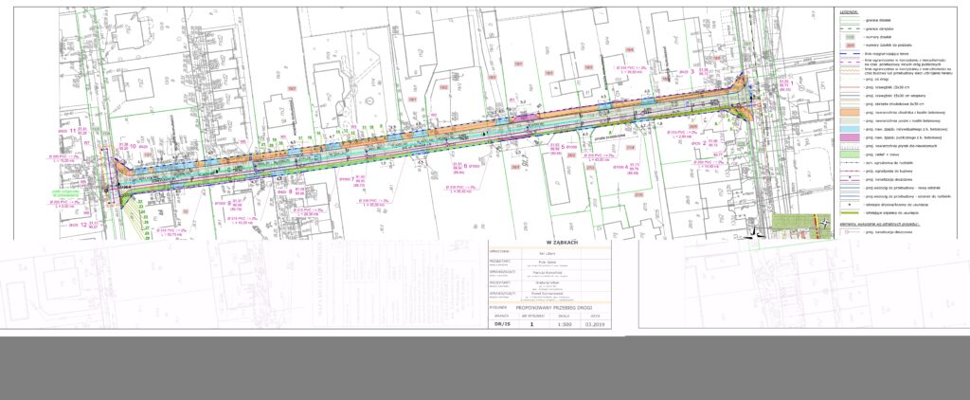Click the green 'numery działek' legend box
The height and width of the screenshot is (400, 970).
point(849,36)
